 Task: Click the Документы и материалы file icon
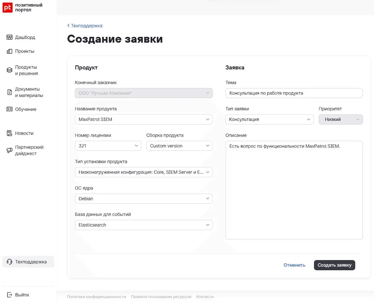[9, 92]
